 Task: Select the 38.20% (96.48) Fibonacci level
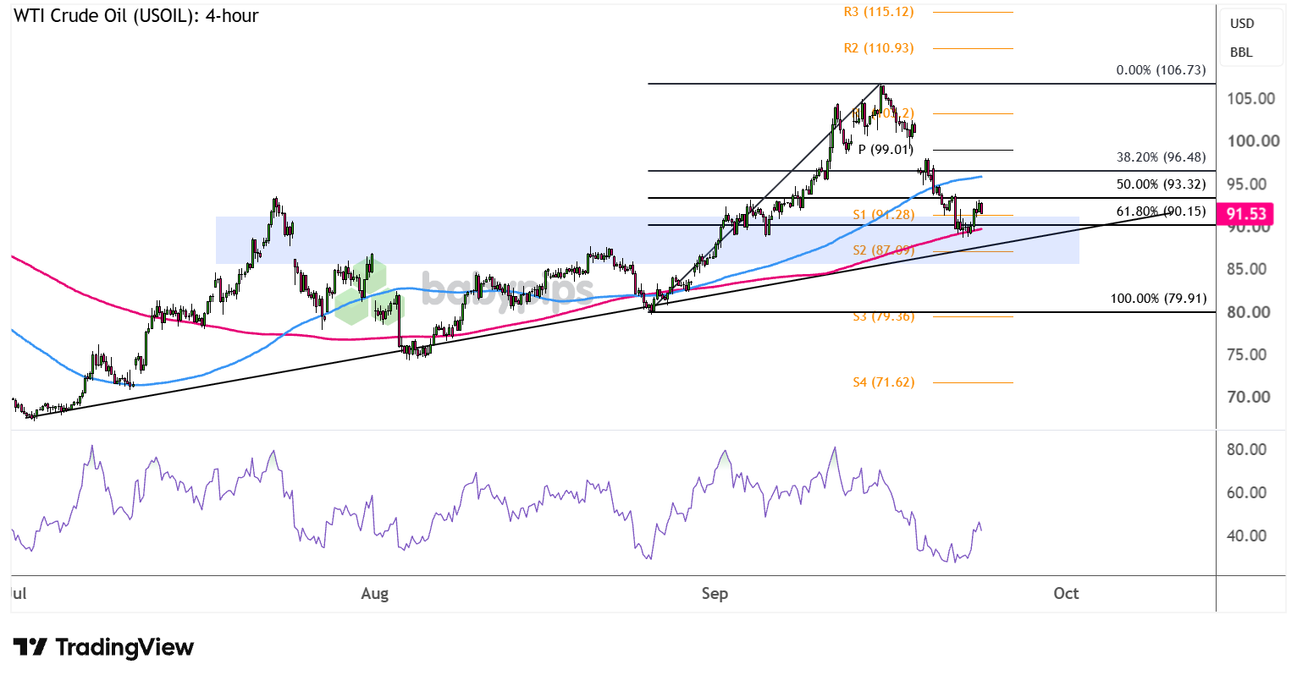(x=1161, y=157)
